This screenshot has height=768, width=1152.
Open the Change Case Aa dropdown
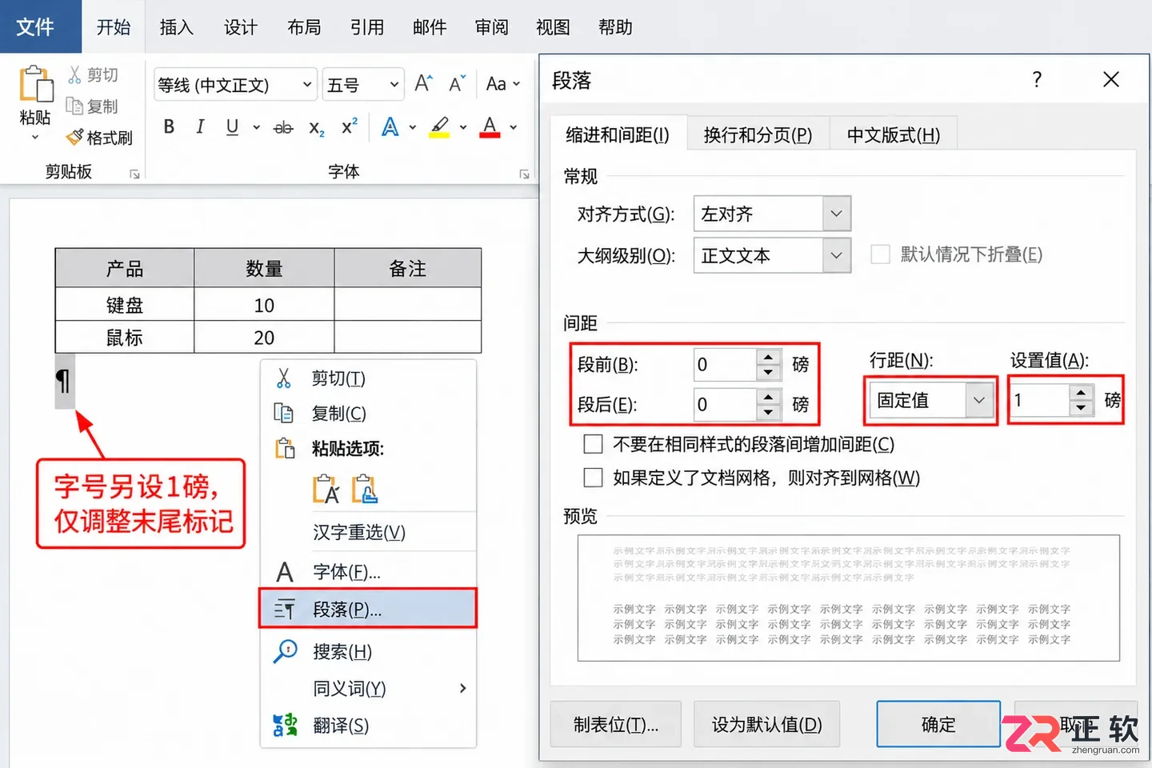(x=503, y=83)
